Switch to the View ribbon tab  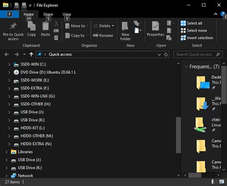[x=67, y=14]
